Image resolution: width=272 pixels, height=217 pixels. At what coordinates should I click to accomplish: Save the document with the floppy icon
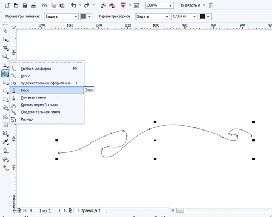[x=24, y=5]
